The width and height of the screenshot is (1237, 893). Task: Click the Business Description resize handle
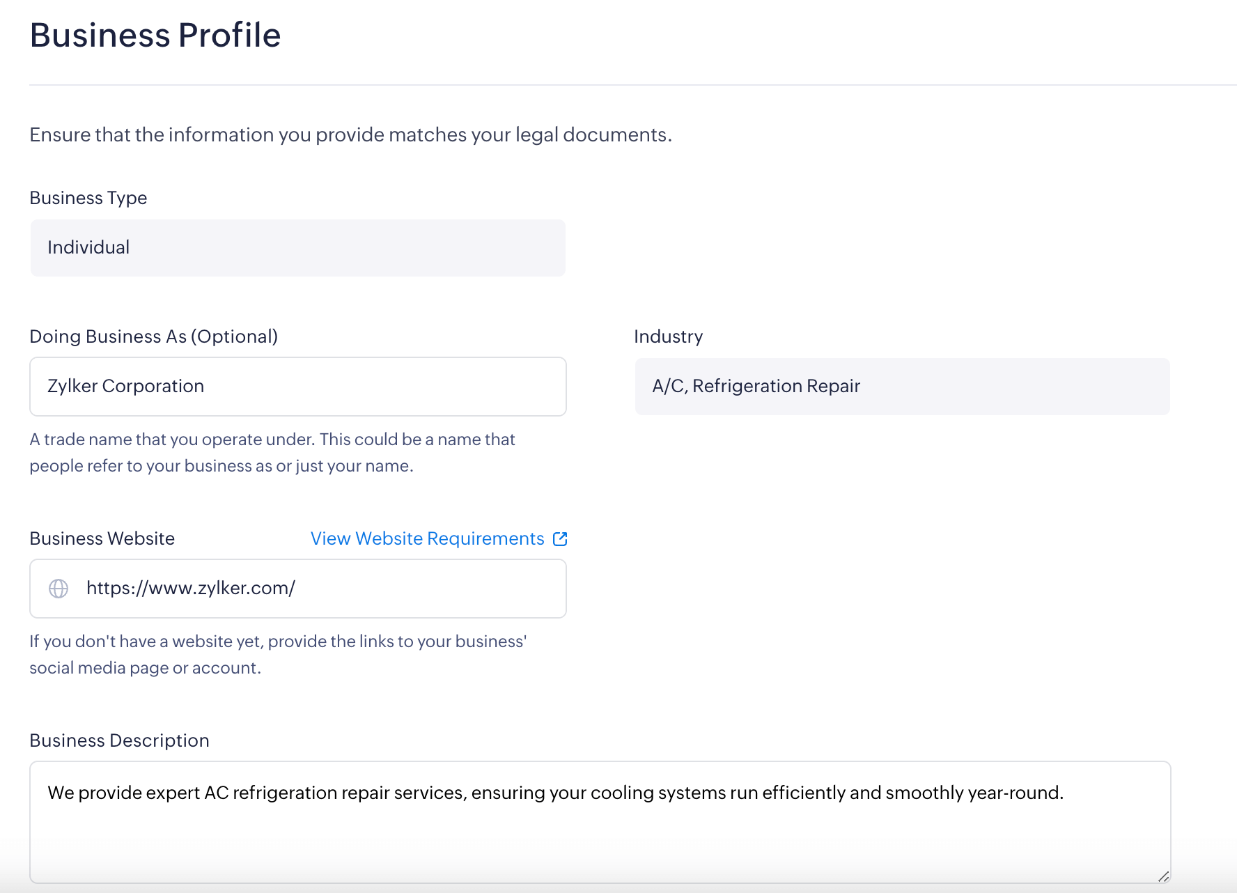[x=1162, y=876]
